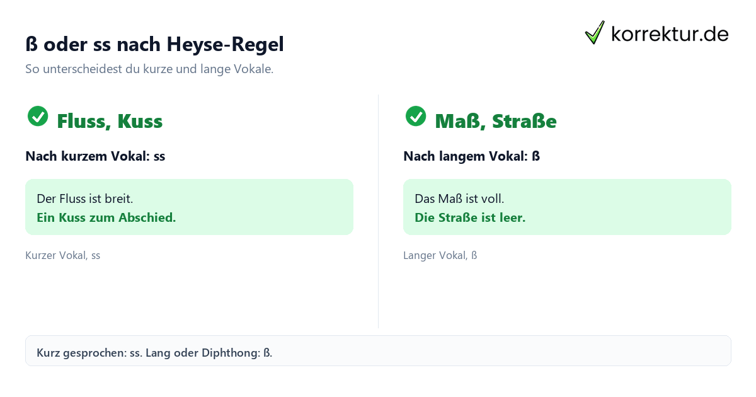This screenshot has width=756, height=397.
Task: Click the summary box 'Kurz gesprochen: ss'
Action: (378, 350)
